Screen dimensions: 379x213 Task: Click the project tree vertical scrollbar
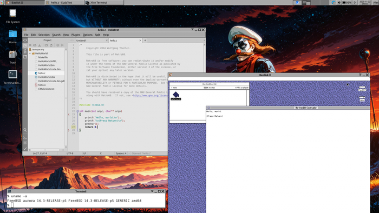[66, 98]
